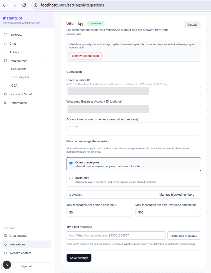211x273 pixels.
Task: Click the Overview grid icon in sidebar
Action: point(6,35)
